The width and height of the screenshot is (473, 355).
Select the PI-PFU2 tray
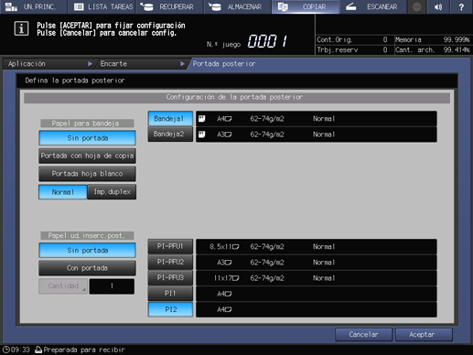[x=170, y=262]
